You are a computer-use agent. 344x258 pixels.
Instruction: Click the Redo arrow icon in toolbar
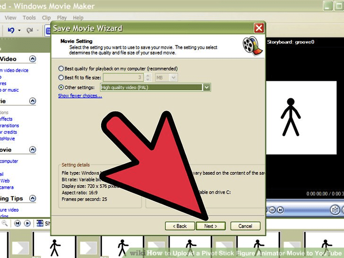30,30
